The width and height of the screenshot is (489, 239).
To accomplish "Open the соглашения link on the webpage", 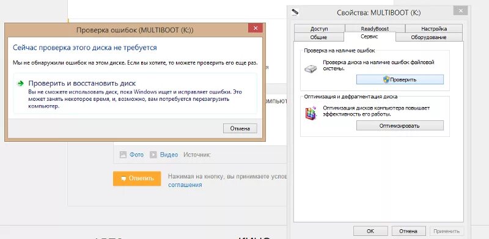I will [x=185, y=185].
